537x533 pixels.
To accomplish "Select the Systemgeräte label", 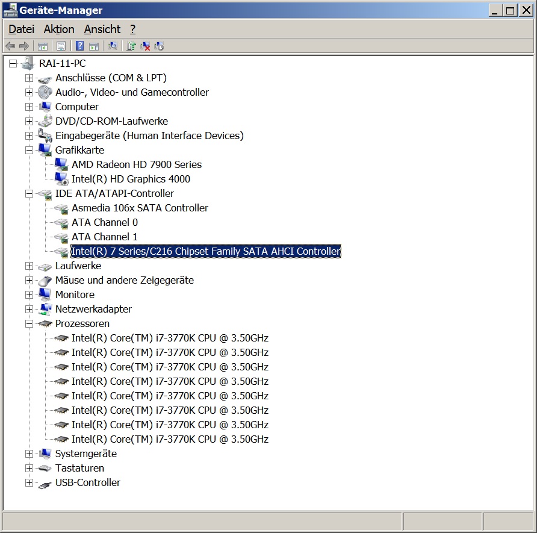I will 86,454.
